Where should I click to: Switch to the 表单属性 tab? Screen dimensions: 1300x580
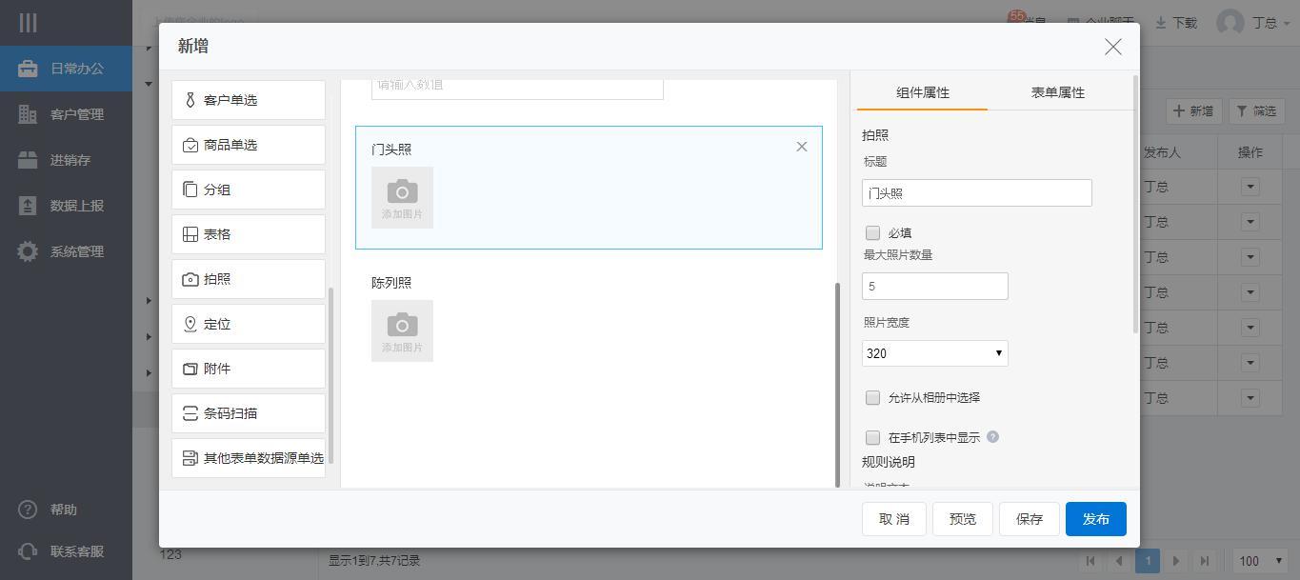[1057, 92]
